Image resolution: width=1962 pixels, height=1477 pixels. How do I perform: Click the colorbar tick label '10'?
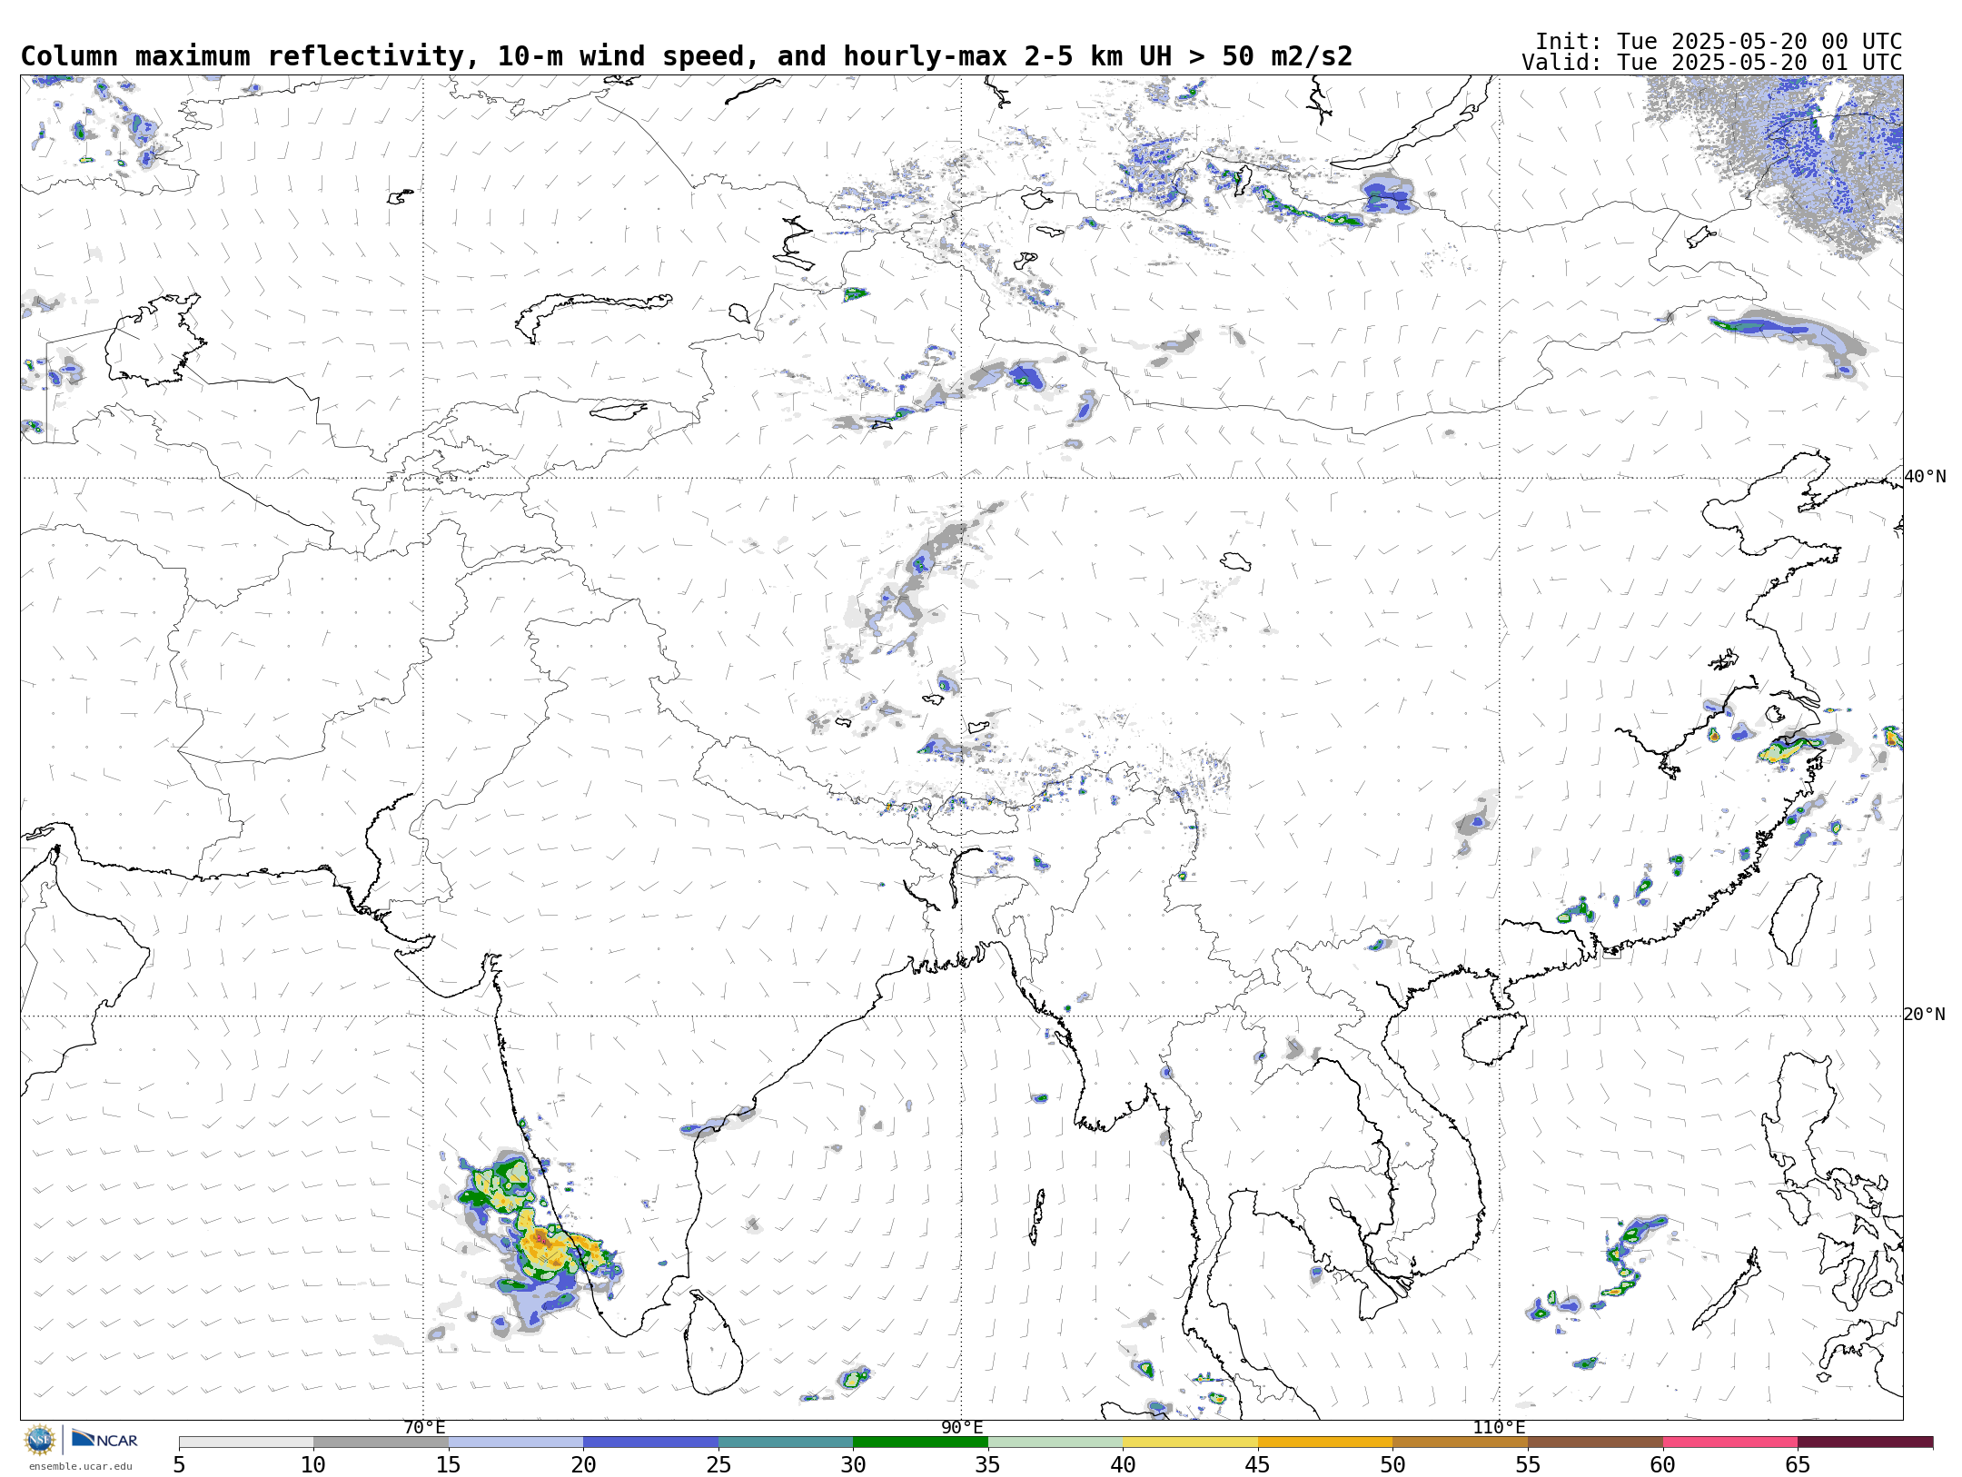(x=313, y=1464)
